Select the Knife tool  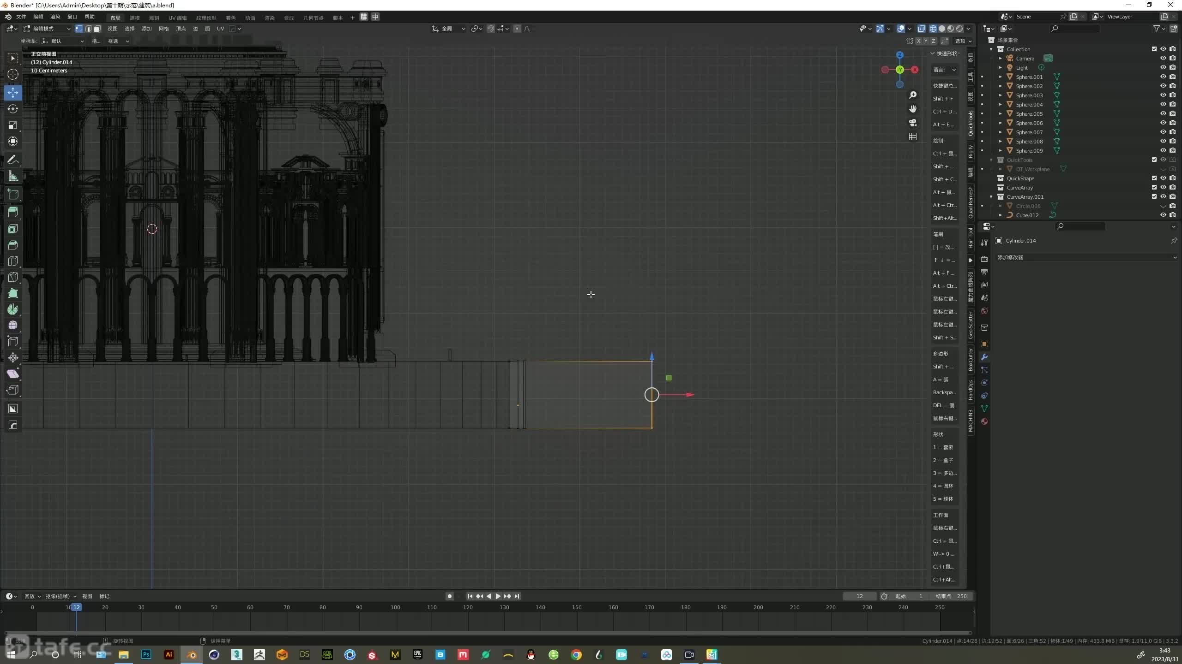[x=13, y=277]
